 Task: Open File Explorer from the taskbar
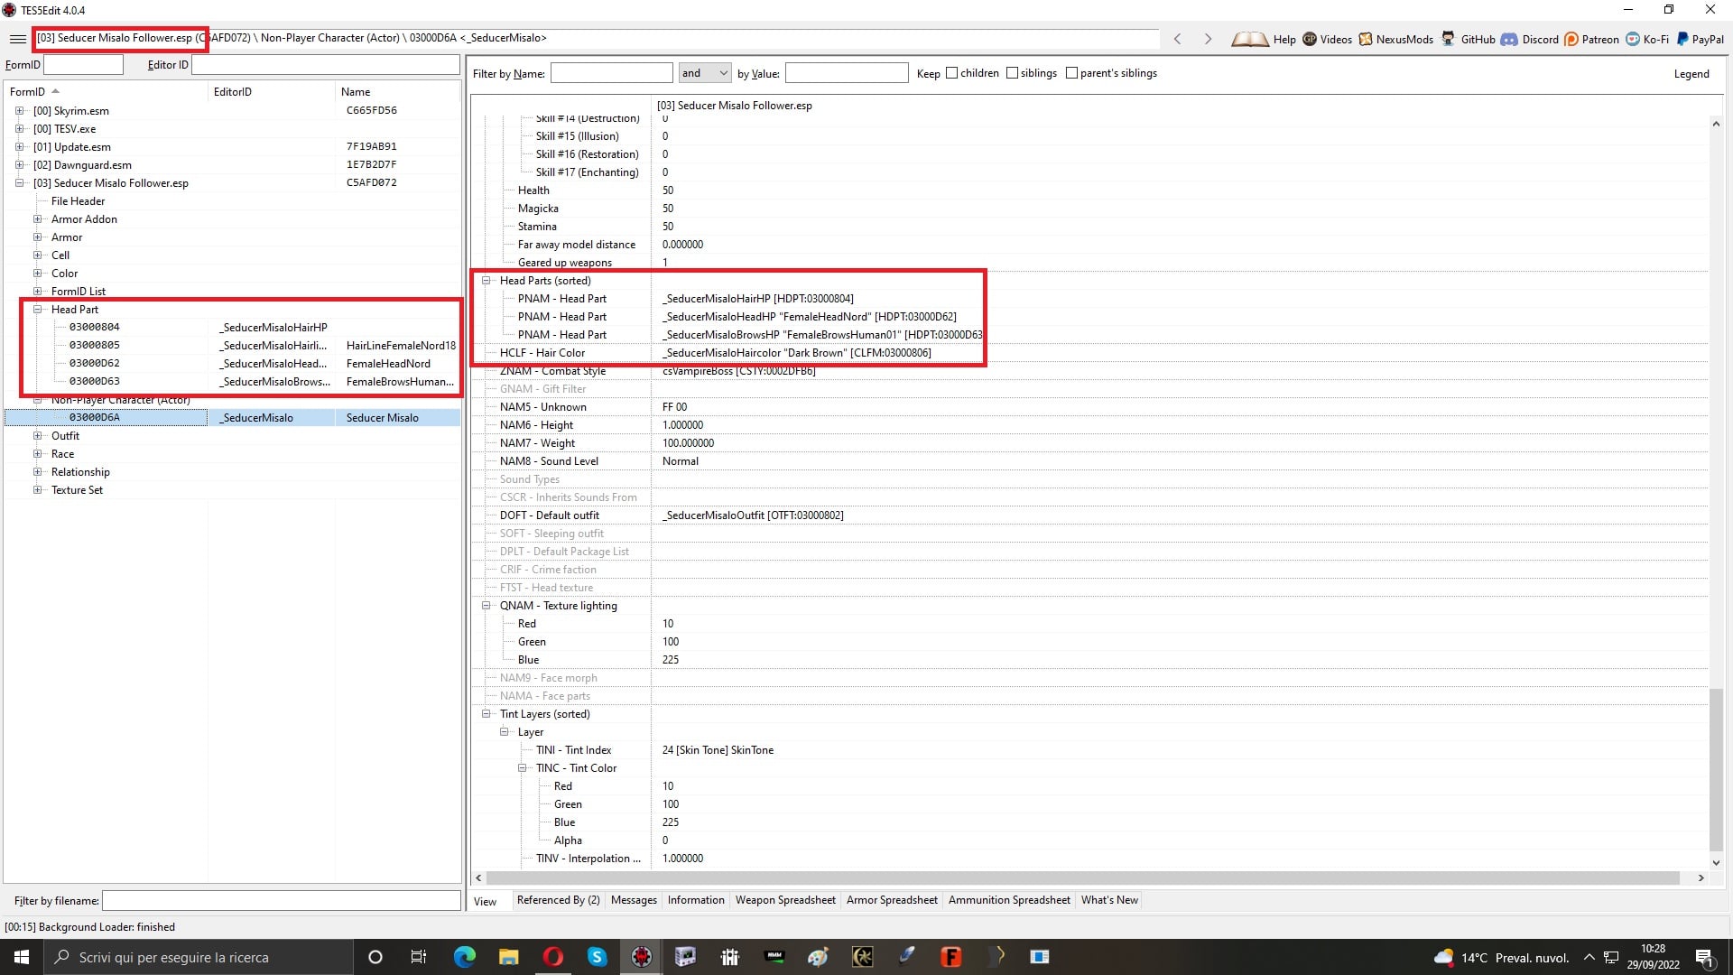click(x=508, y=957)
